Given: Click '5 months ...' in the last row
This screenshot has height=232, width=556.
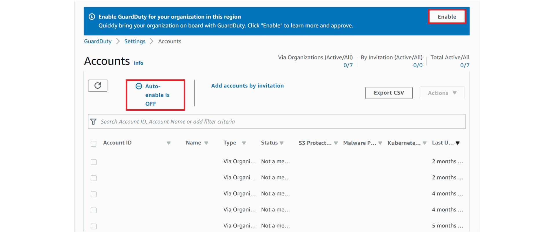Looking at the screenshot, I should point(447,226).
